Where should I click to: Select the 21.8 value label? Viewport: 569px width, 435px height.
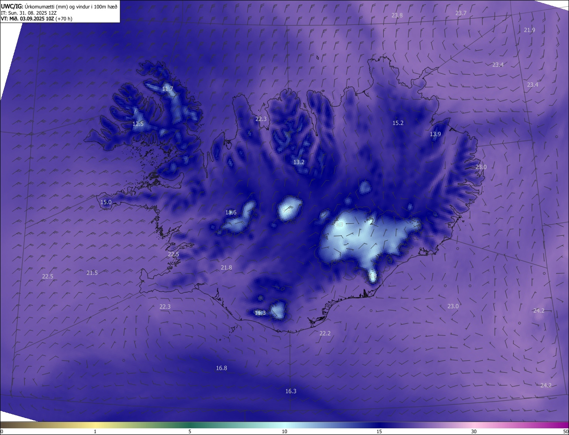click(226, 268)
